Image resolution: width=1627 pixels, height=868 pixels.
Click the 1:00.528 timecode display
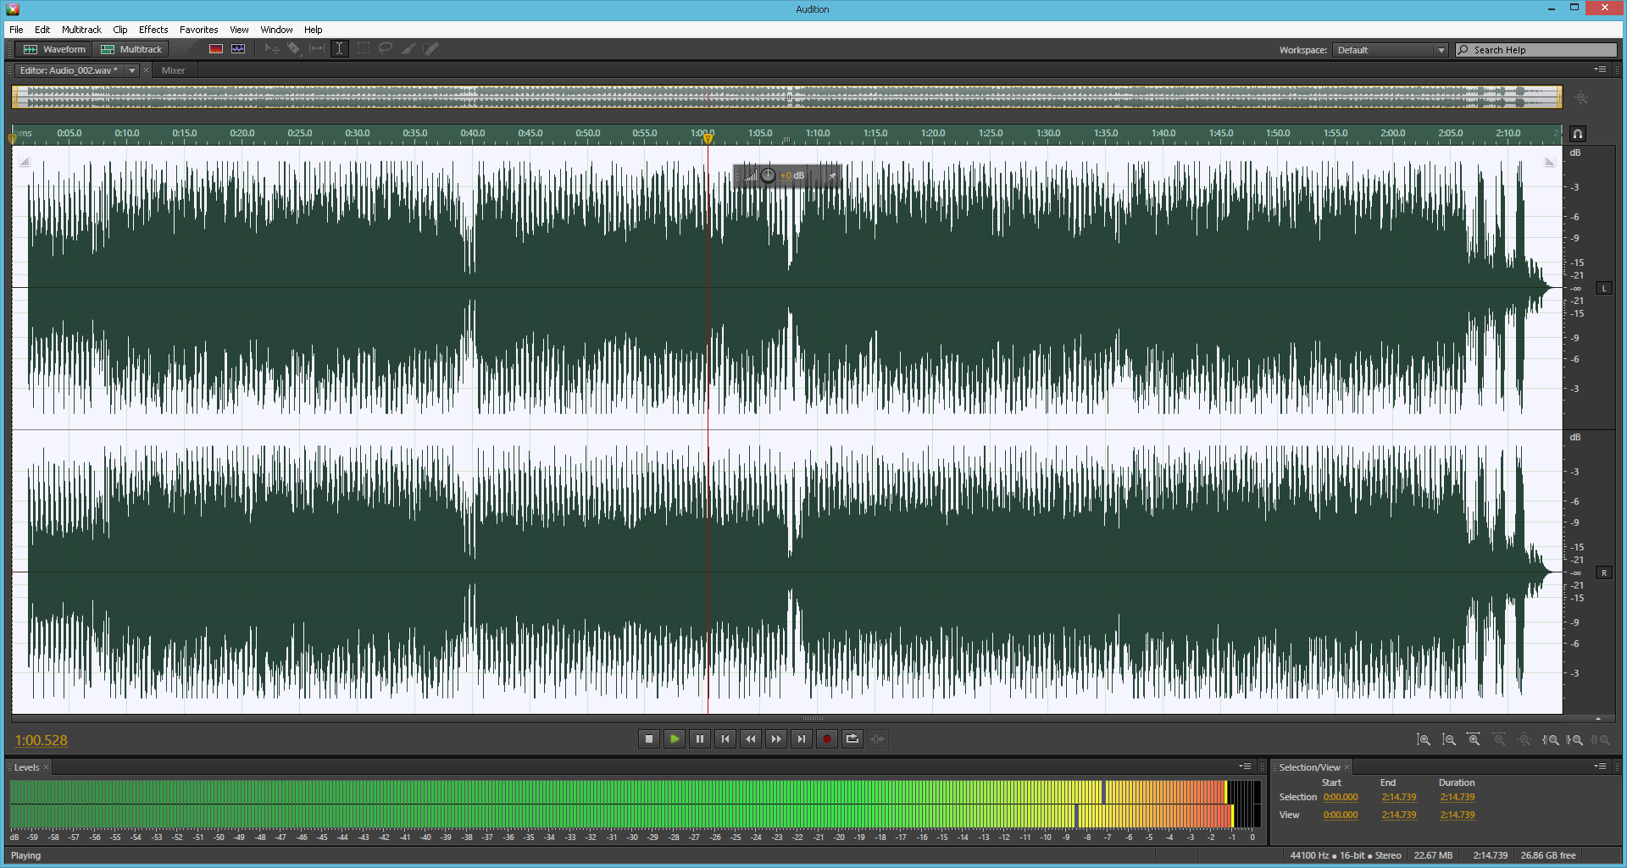(42, 741)
